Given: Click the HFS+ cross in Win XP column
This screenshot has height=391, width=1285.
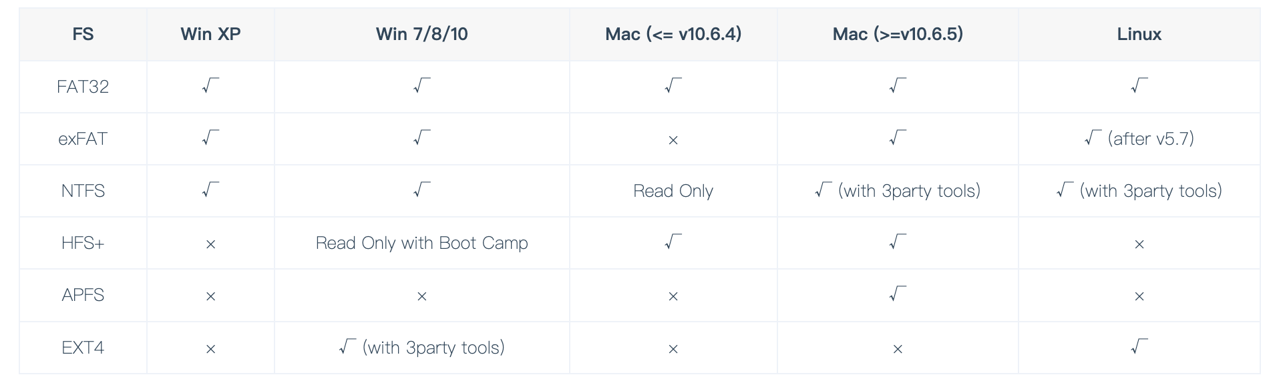Looking at the screenshot, I should pos(210,244).
